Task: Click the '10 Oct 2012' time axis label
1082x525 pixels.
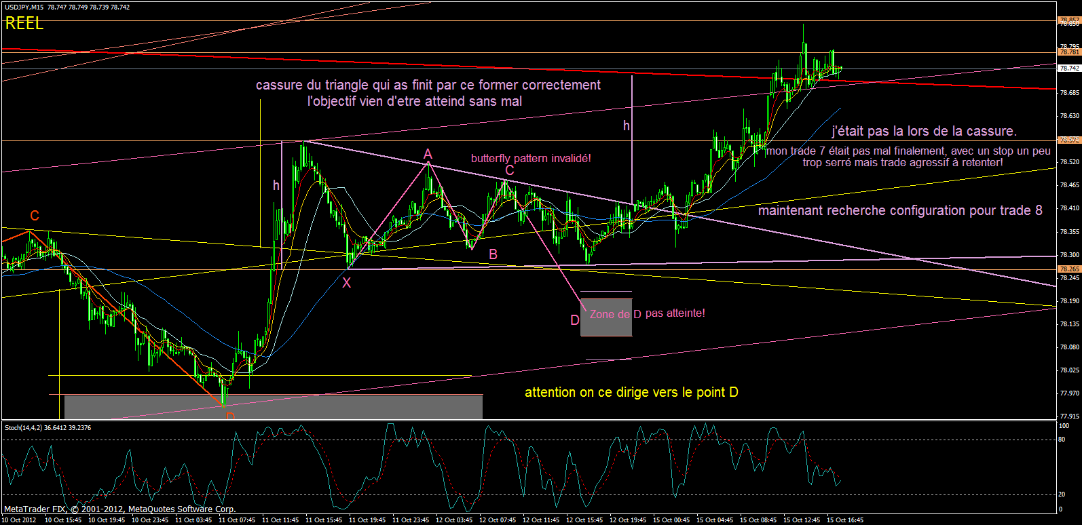Action: click(19, 520)
